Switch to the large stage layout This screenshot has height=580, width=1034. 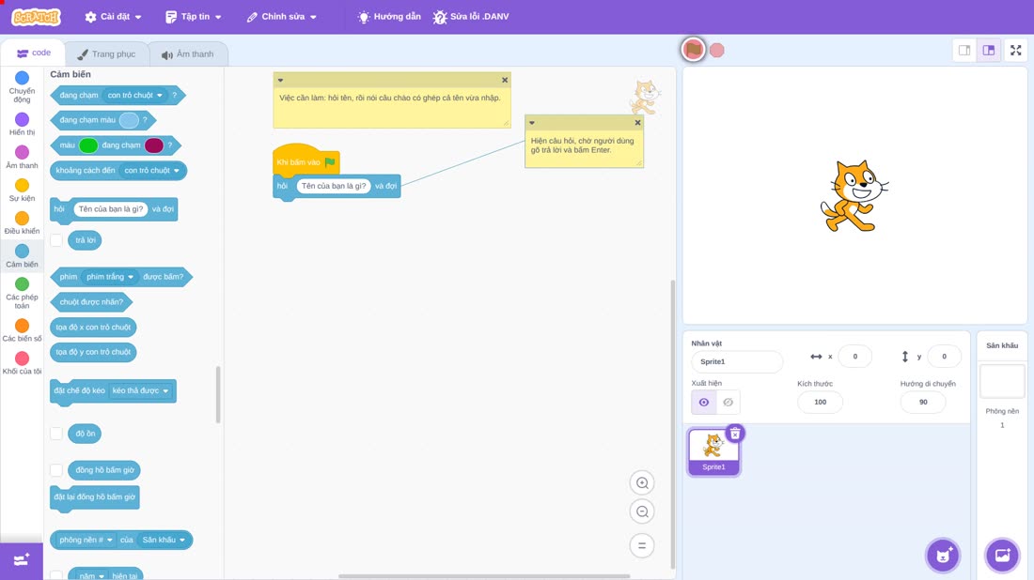(989, 50)
